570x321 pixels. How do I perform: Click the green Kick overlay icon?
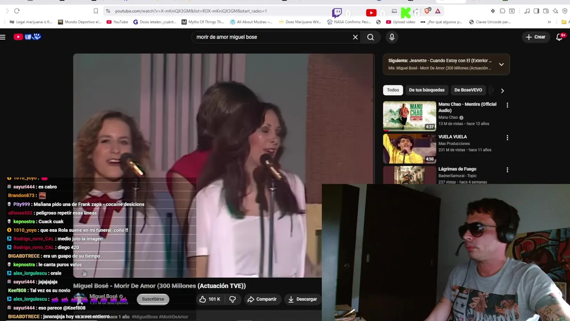click(x=406, y=12)
